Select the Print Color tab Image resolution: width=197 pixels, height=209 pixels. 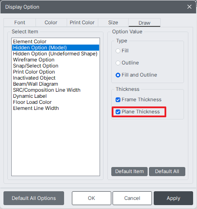[x=82, y=23]
